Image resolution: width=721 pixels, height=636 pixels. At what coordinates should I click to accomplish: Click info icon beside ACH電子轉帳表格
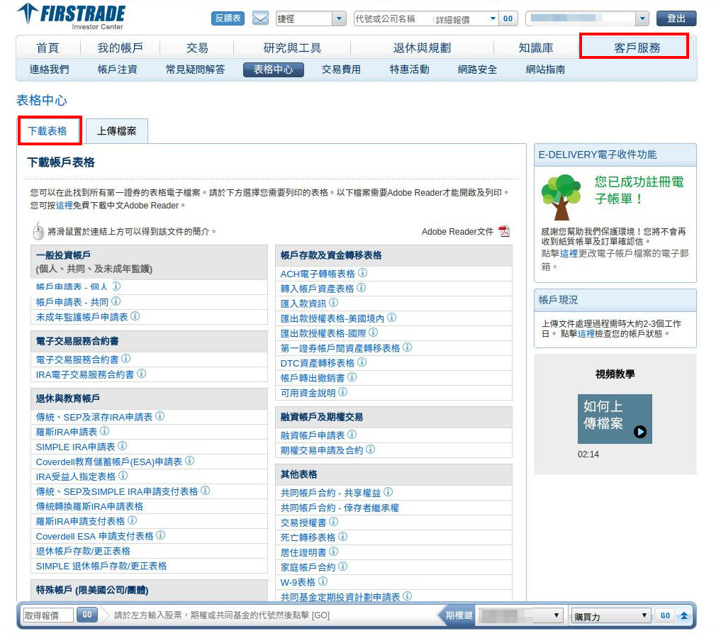363,273
